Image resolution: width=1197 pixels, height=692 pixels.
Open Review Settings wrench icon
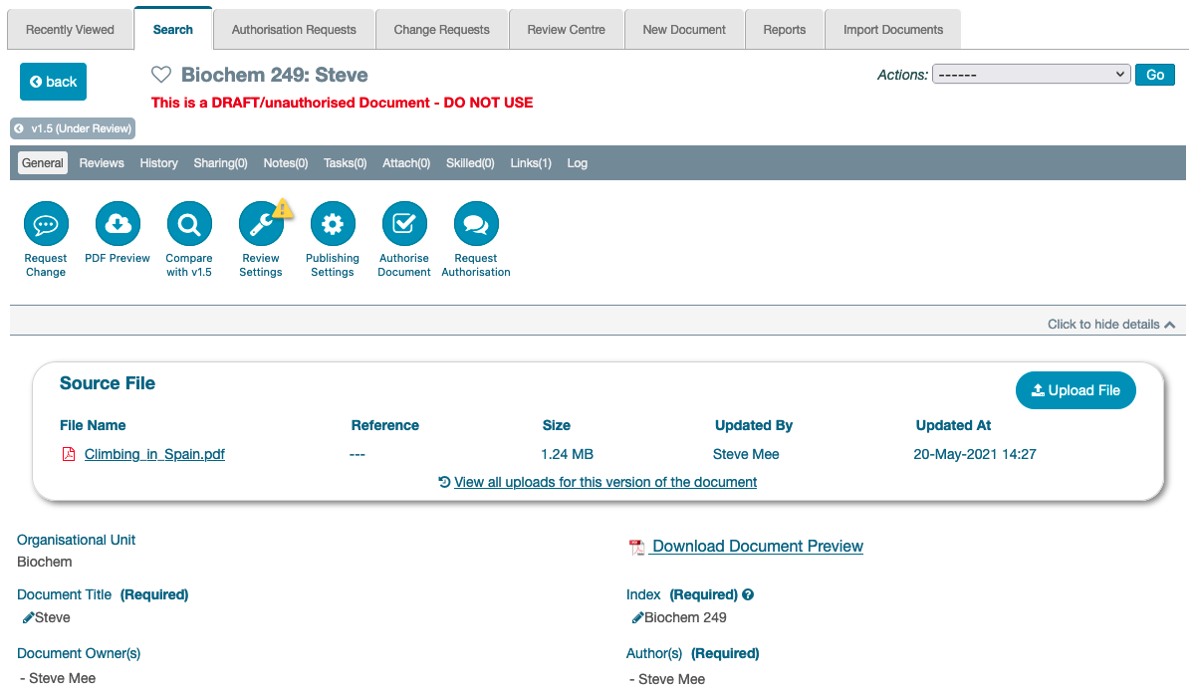pos(261,224)
